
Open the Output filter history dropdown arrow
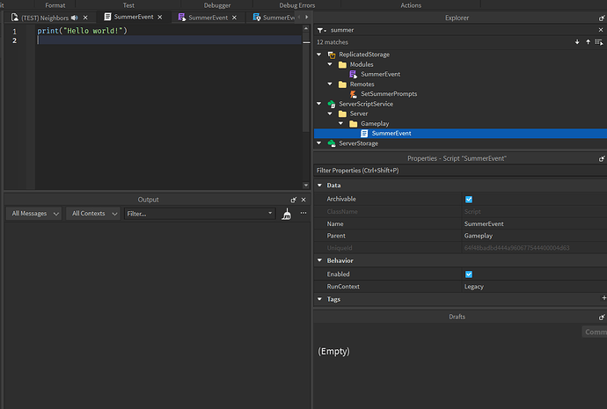pos(270,213)
